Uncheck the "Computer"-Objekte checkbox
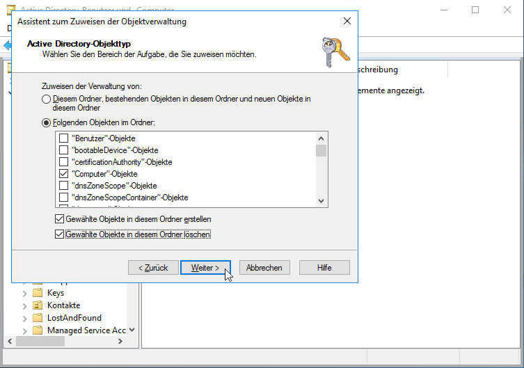 pos(63,174)
